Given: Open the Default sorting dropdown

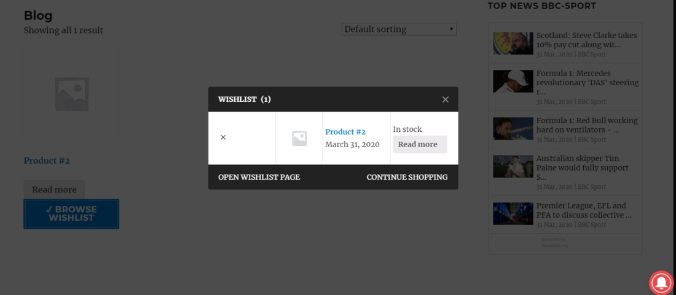Looking at the screenshot, I should click(399, 29).
